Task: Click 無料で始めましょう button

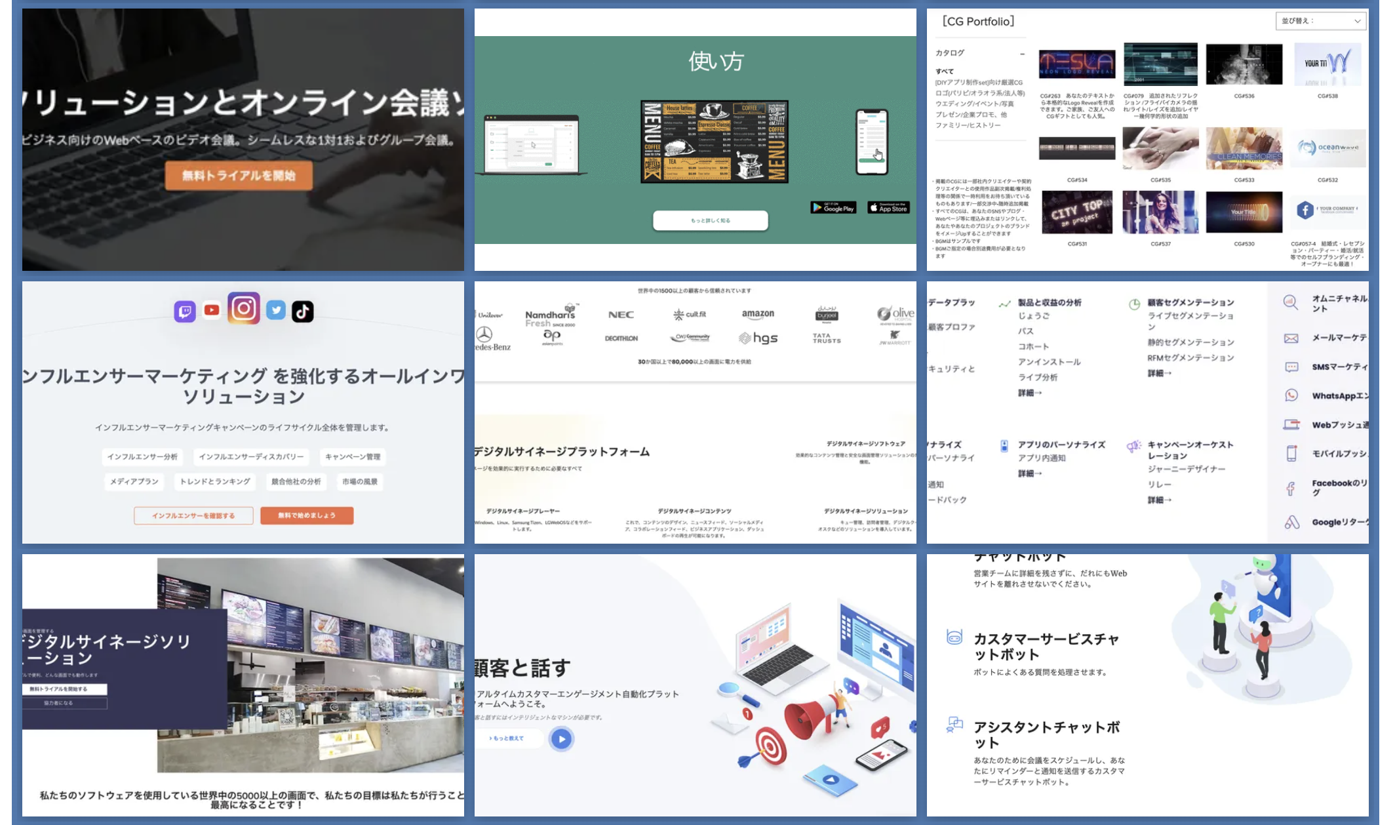Action: coord(307,515)
